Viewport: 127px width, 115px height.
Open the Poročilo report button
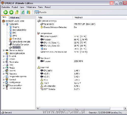pos(40,12)
